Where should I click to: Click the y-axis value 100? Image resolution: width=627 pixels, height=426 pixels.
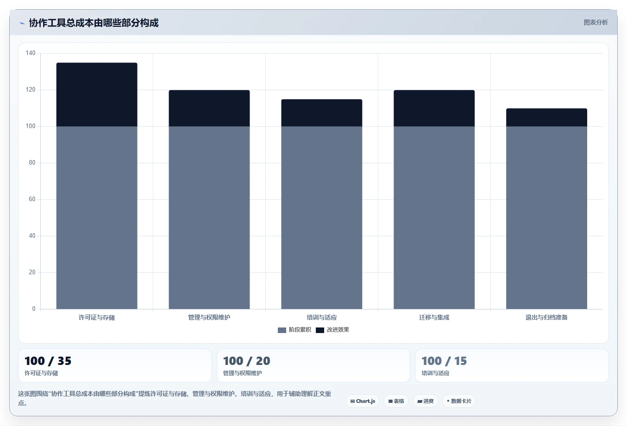pos(31,126)
